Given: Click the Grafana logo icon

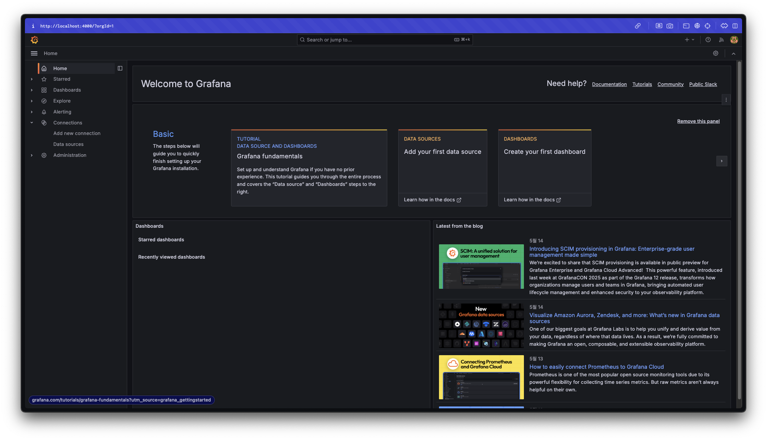Looking at the screenshot, I should (x=34, y=40).
